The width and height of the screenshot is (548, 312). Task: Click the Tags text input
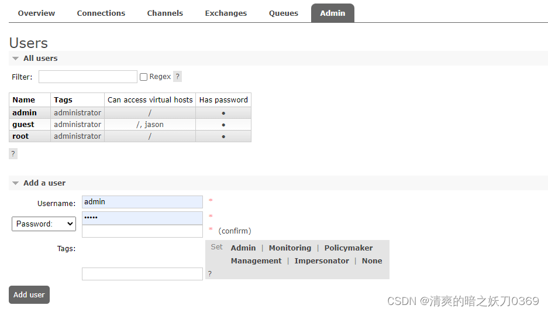tap(142, 274)
